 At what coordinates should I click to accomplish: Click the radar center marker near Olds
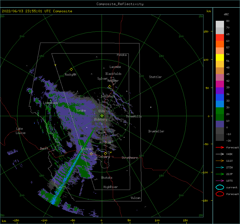pyautogui.click(x=102, y=116)
